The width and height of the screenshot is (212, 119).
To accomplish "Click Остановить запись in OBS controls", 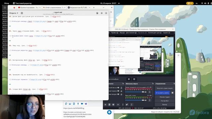I will (162, 93).
